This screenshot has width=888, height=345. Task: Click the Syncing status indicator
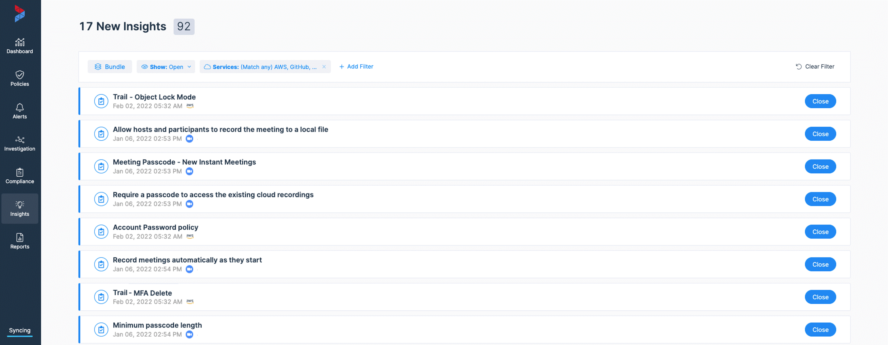pos(20,330)
